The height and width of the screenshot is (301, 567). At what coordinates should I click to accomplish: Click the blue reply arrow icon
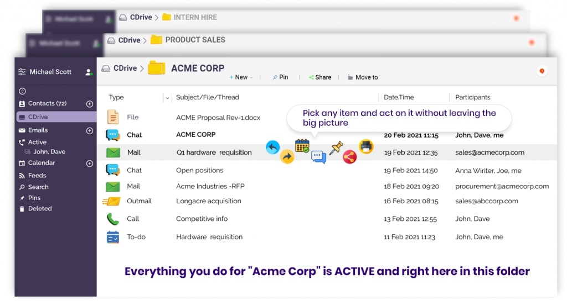point(272,147)
